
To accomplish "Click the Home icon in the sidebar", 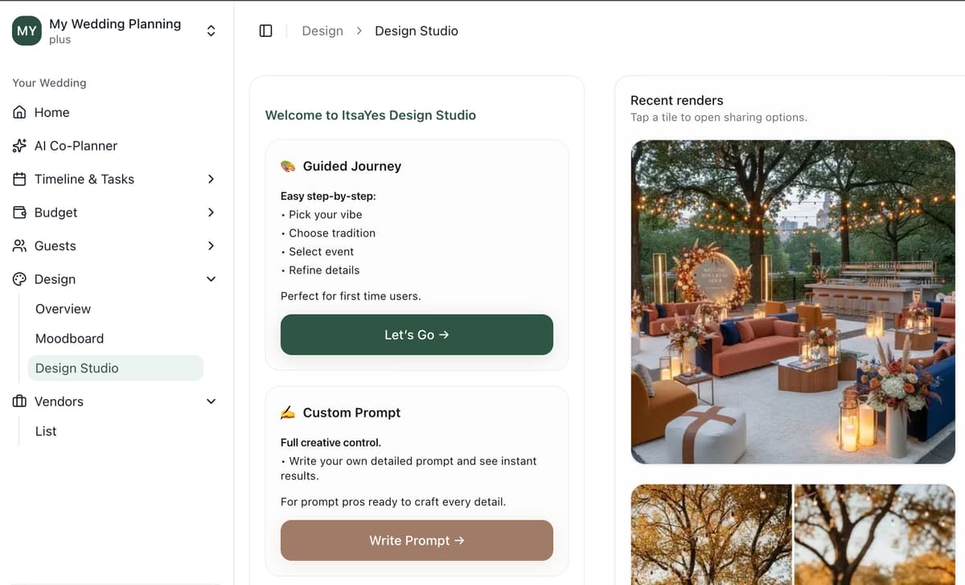I will tap(18, 112).
